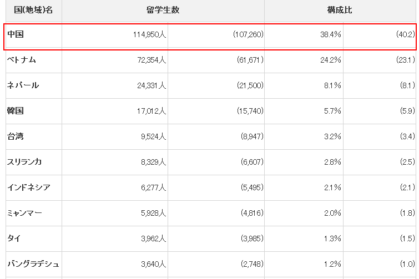The image size is (419, 279).
Task: Select the ネパール country cell
Action: [x=34, y=86]
